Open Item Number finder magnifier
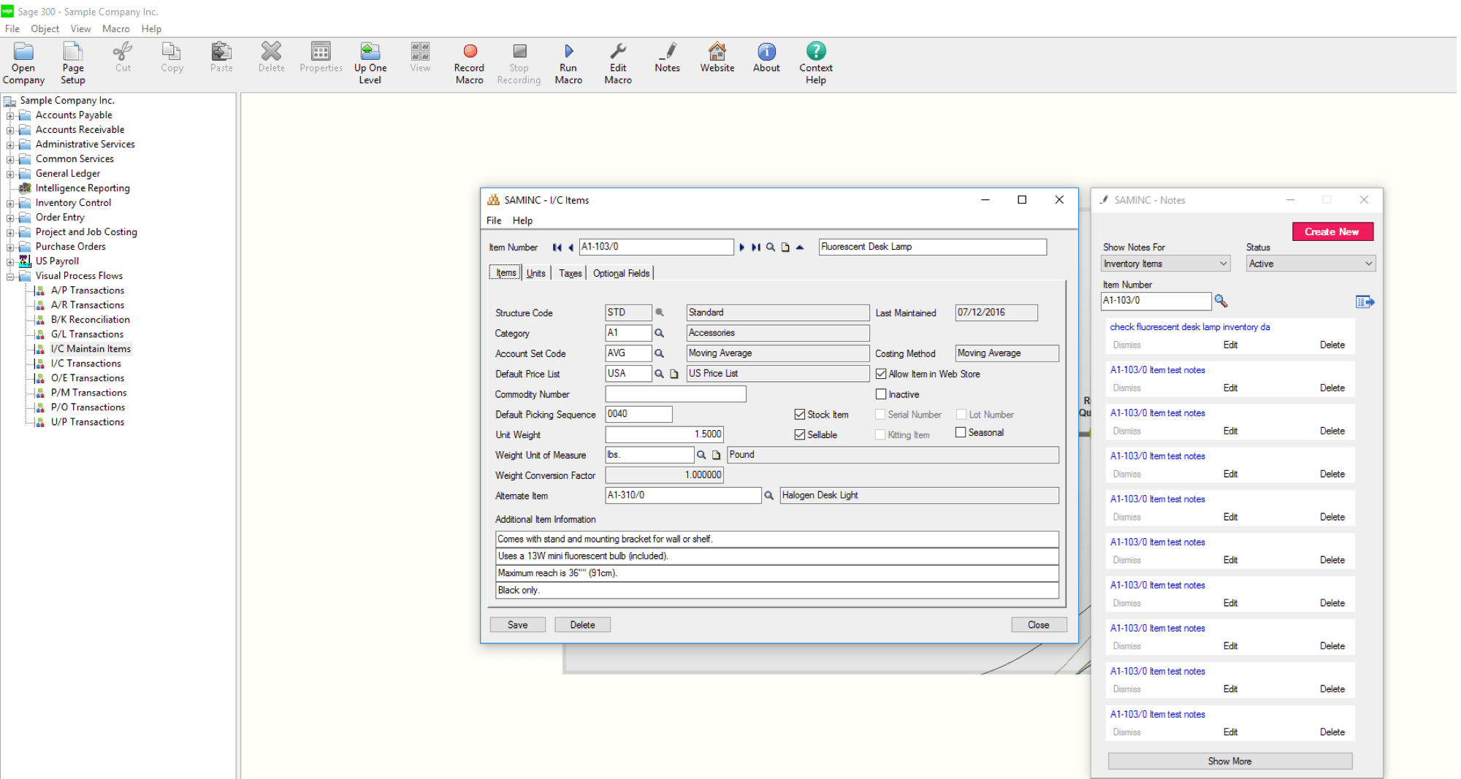Image resolution: width=1461 pixels, height=779 pixels. [771, 247]
